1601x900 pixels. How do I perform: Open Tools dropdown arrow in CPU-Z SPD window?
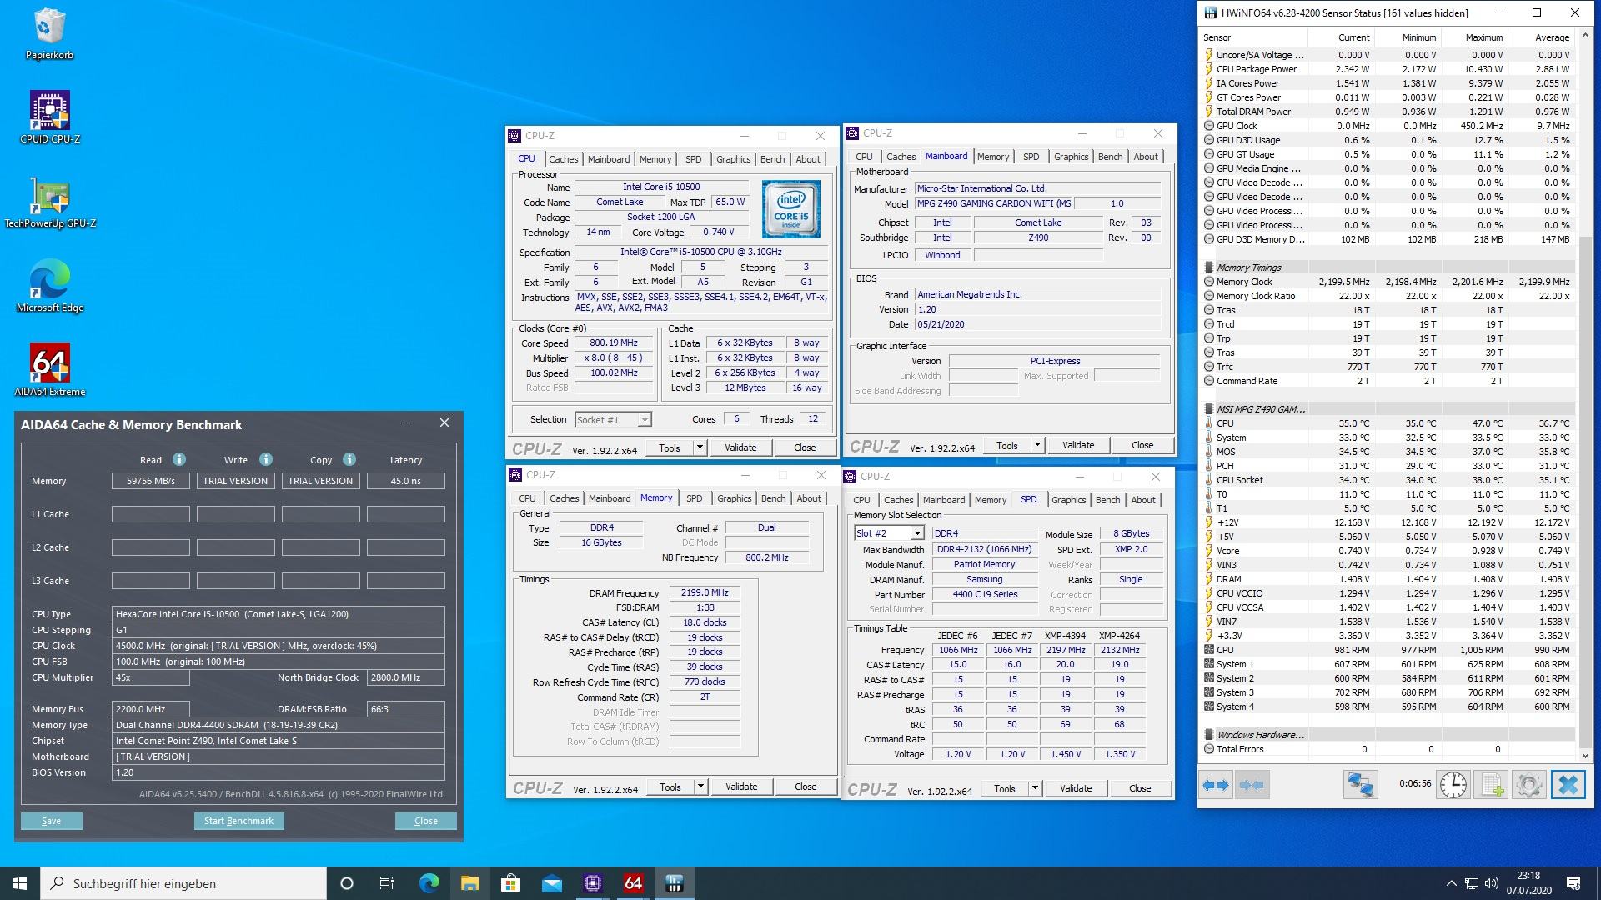click(1035, 788)
